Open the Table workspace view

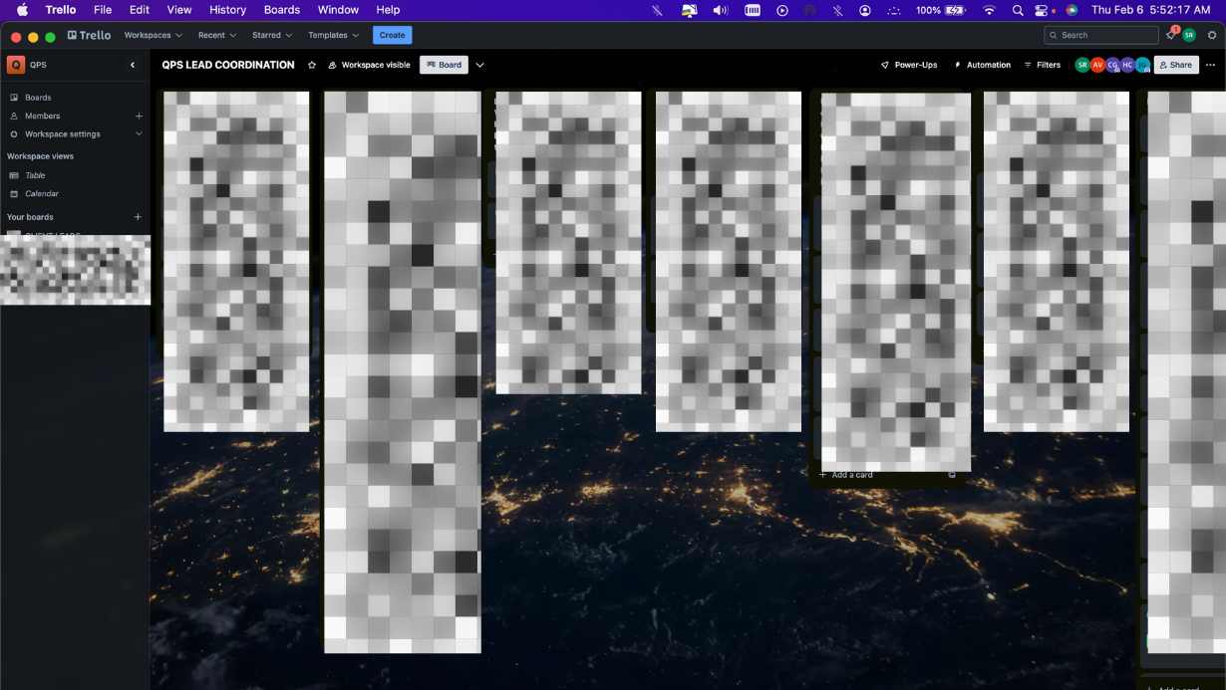[x=35, y=175]
